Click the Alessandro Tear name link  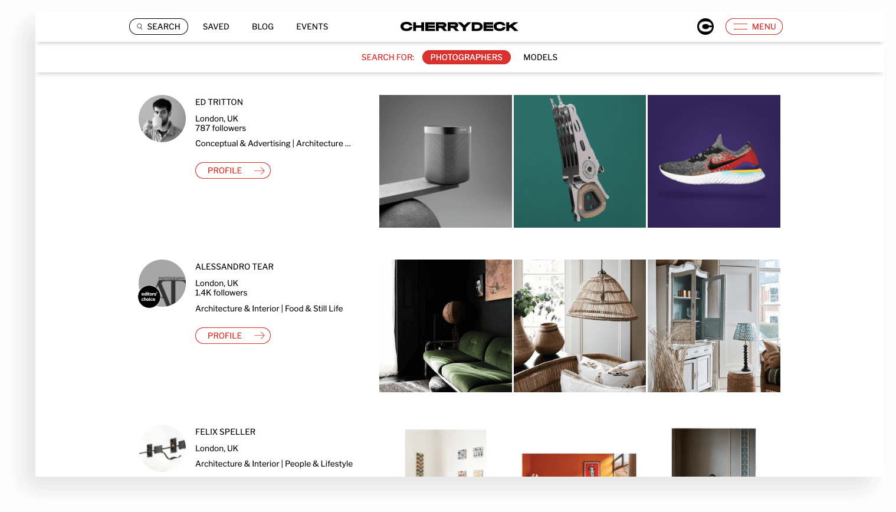pos(234,267)
